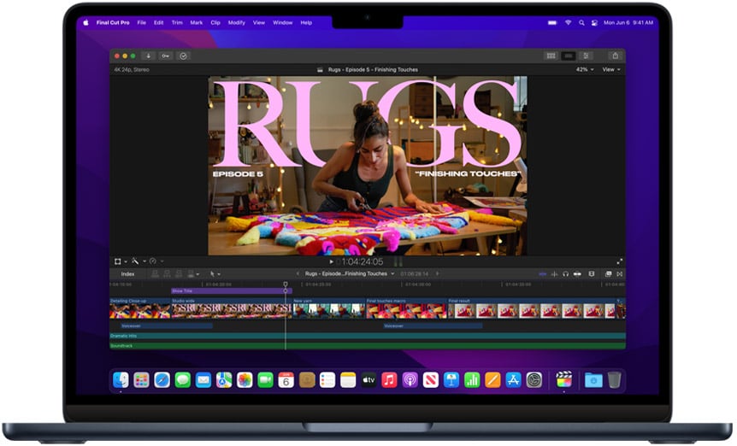Select the purple Show Title clip
This screenshot has width=737, height=446.
click(x=230, y=291)
